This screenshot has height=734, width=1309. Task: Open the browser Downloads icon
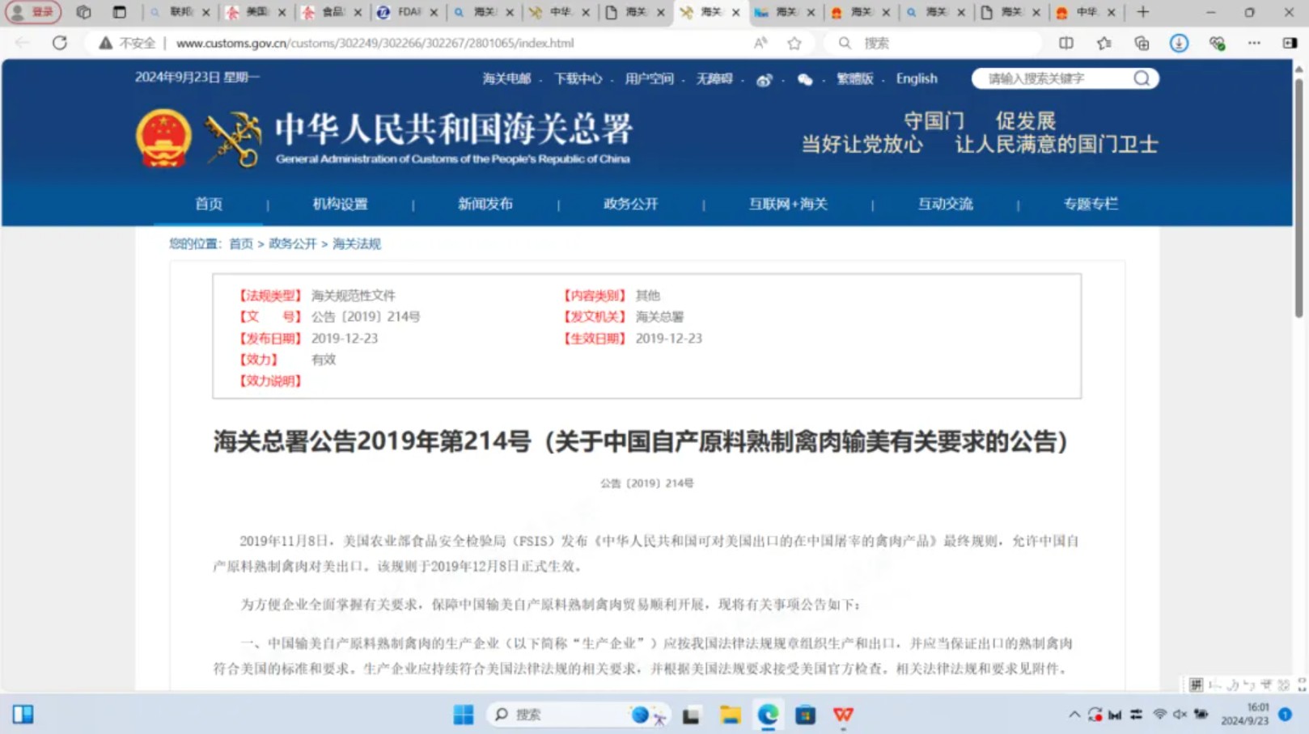[1179, 43]
